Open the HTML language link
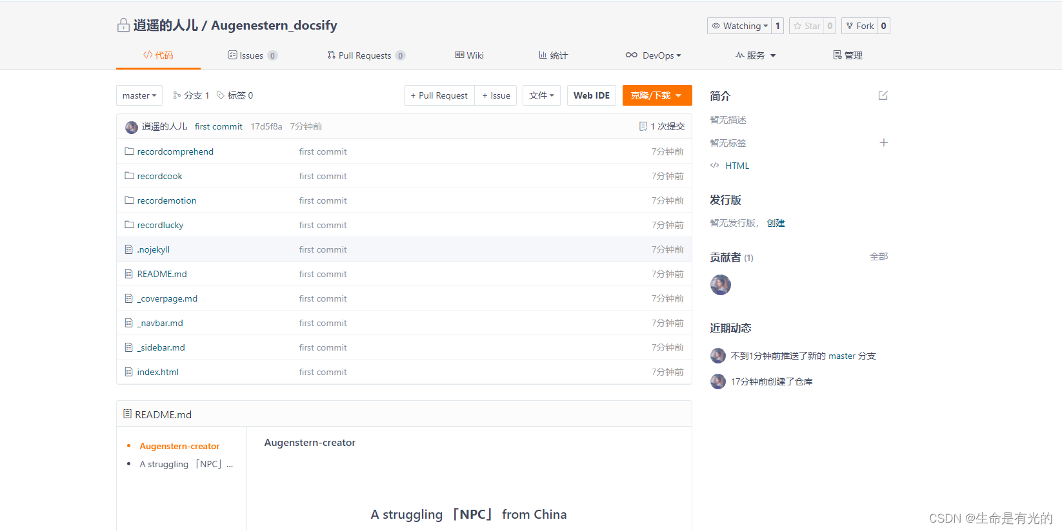This screenshot has width=1062, height=531. point(737,166)
